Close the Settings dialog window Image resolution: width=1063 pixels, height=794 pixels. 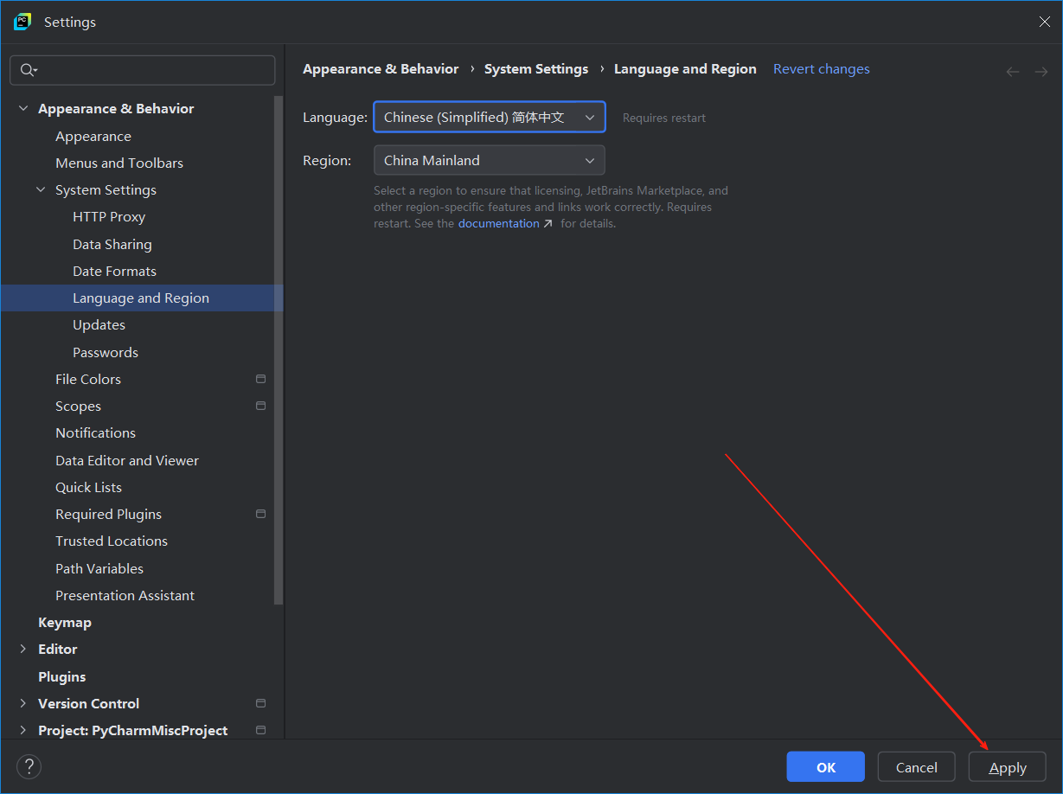click(1045, 22)
